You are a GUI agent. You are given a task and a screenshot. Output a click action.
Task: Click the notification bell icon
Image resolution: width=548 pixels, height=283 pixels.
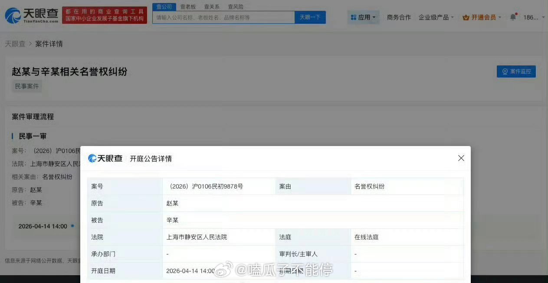coord(513,17)
